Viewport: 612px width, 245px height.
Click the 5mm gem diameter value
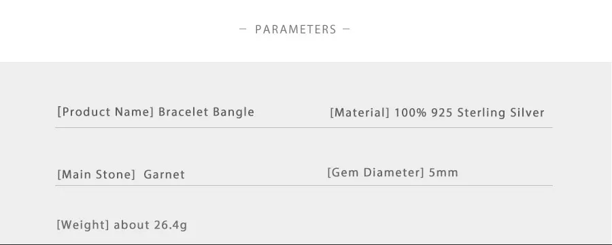443,172
